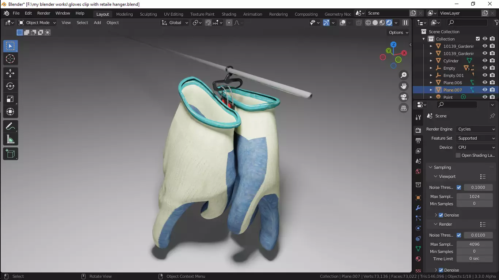Image resolution: width=499 pixels, height=280 pixels.
Task: Switch to material preview shading
Action: coord(382,23)
